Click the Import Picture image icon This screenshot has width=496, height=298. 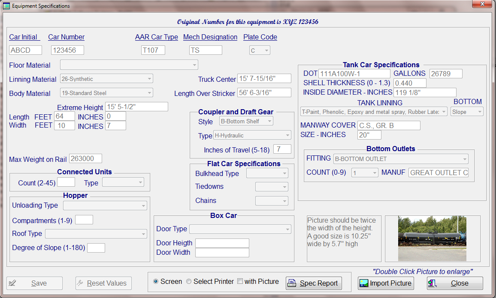[364, 283]
